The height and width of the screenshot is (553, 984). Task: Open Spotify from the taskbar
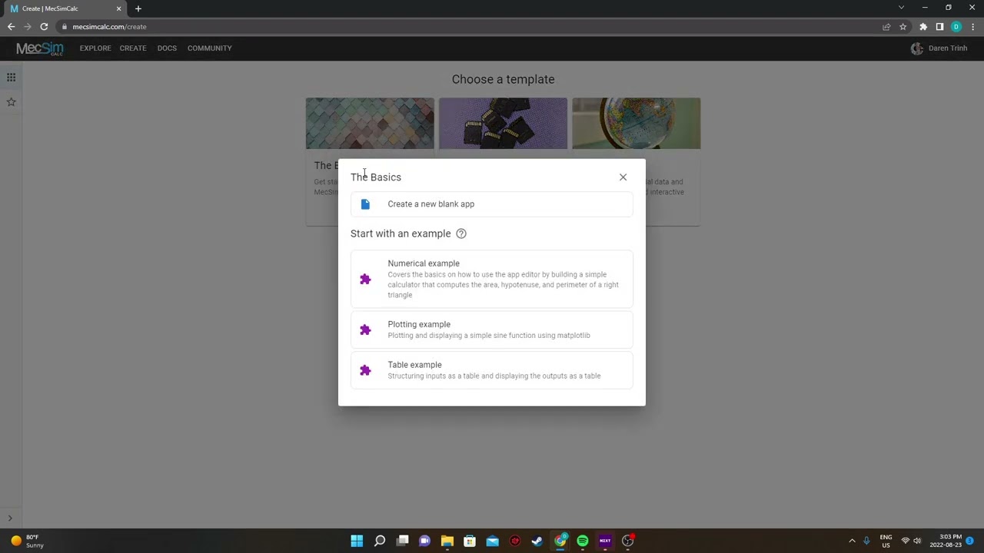582,541
